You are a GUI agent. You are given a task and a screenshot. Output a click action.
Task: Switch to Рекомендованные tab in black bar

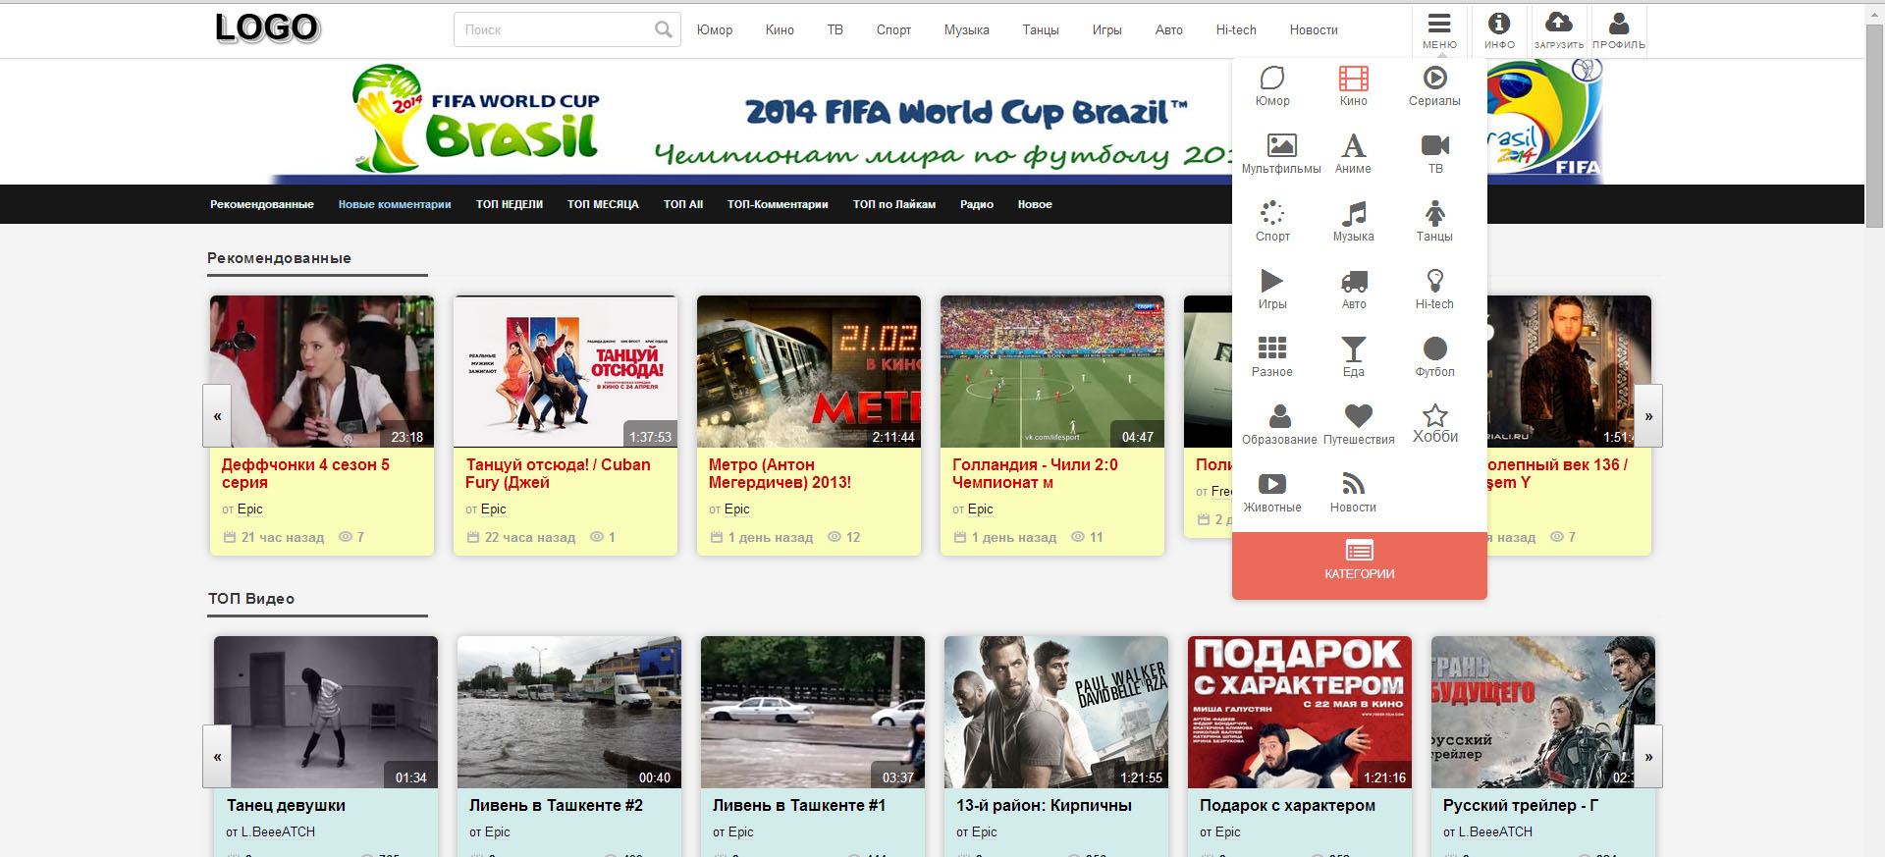[x=262, y=204]
